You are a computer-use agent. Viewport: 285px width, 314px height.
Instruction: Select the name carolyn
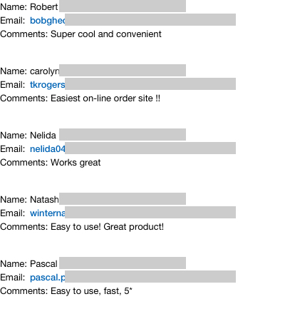coord(44,71)
